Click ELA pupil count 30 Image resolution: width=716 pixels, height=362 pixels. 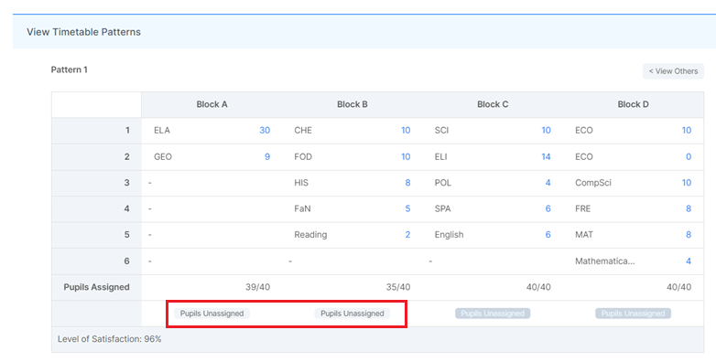(x=265, y=131)
